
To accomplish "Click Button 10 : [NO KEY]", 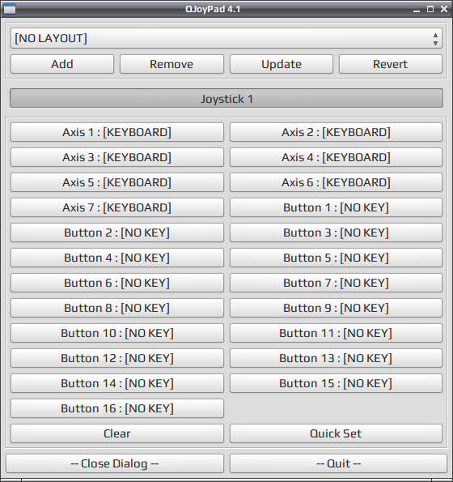I will click(117, 333).
